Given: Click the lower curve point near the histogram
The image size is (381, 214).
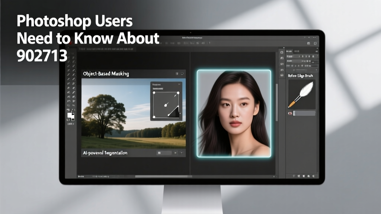Looking at the screenshot, I should 169,115.
